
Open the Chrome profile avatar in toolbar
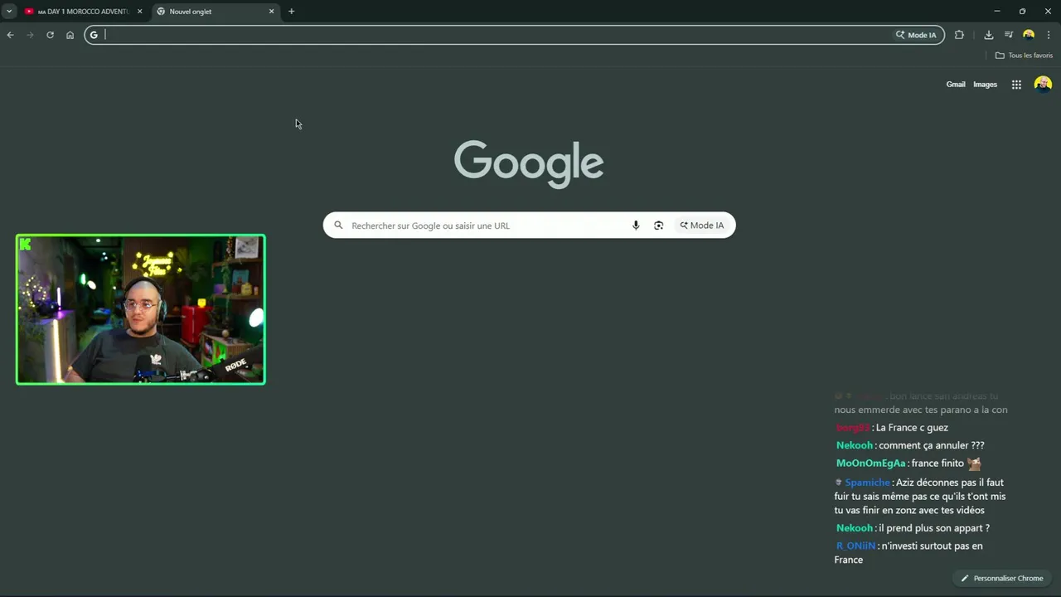(1029, 35)
